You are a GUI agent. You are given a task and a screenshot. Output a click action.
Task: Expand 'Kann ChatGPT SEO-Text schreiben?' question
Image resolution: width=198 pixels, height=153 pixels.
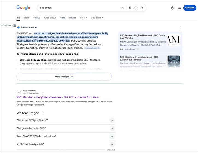[x=66, y=136]
